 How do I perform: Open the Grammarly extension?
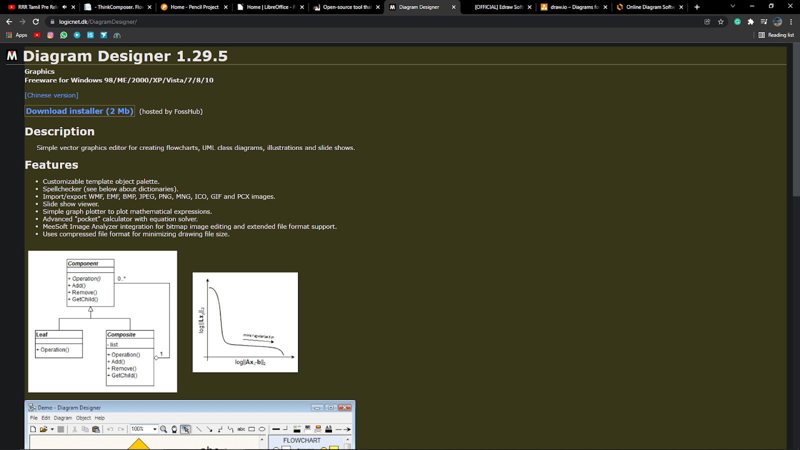pos(737,21)
